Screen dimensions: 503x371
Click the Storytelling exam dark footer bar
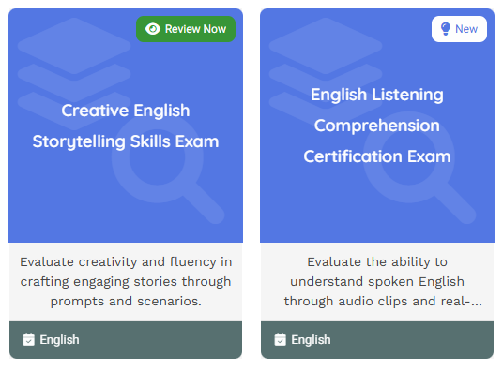126,340
